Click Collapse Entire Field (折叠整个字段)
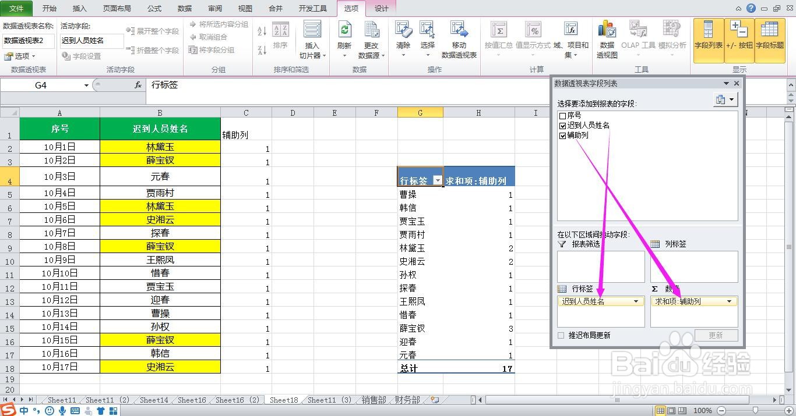 153,50
